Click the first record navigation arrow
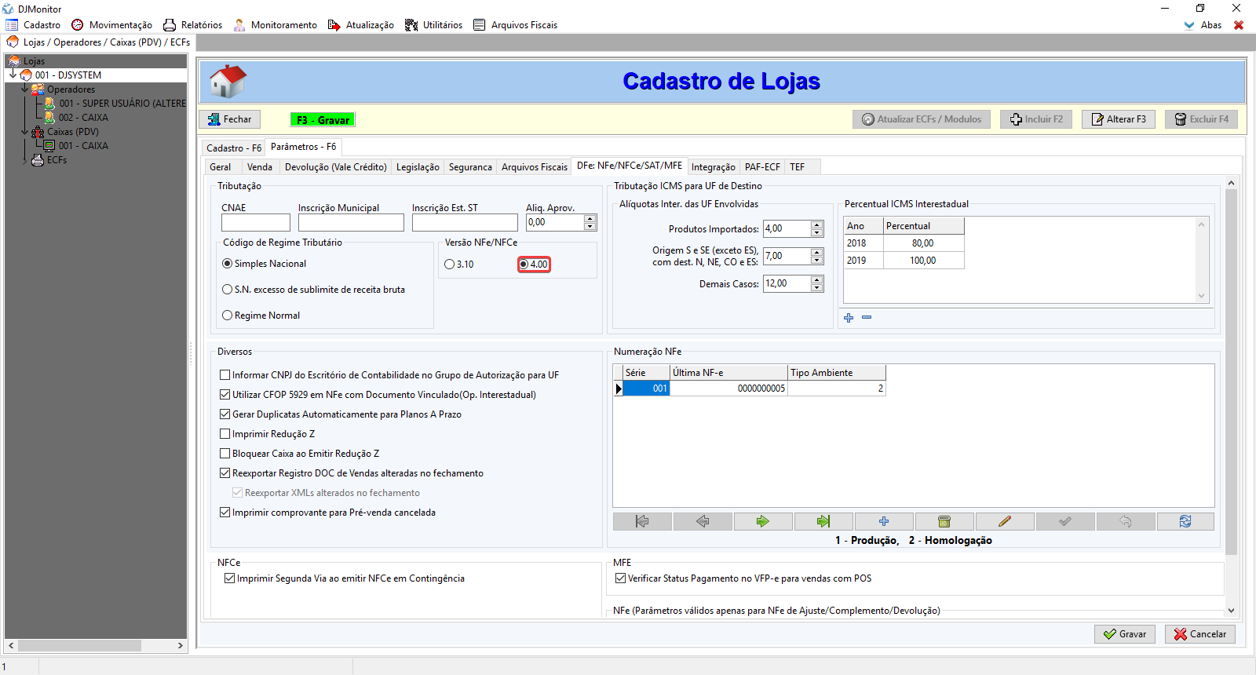The height and width of the screenshot is (675, 1256). [642, 521]
